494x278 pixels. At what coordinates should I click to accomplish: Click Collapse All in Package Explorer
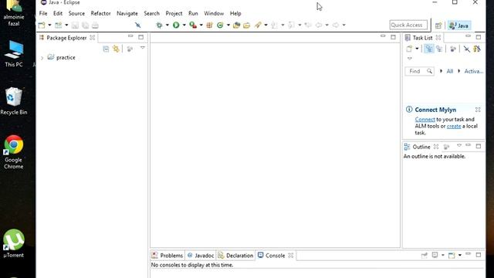tap(106, 49)
